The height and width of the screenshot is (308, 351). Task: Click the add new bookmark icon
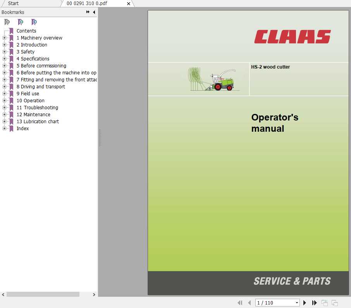[21, 22]
